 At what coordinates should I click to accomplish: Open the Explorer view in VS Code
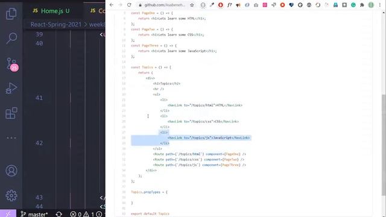11,14
